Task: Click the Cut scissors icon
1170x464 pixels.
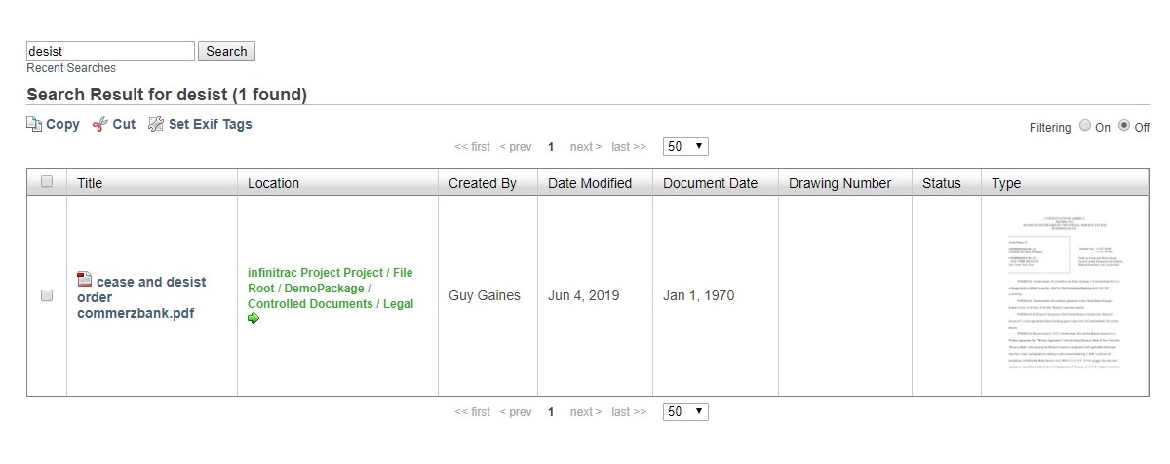Action: (x=99, y=124)
